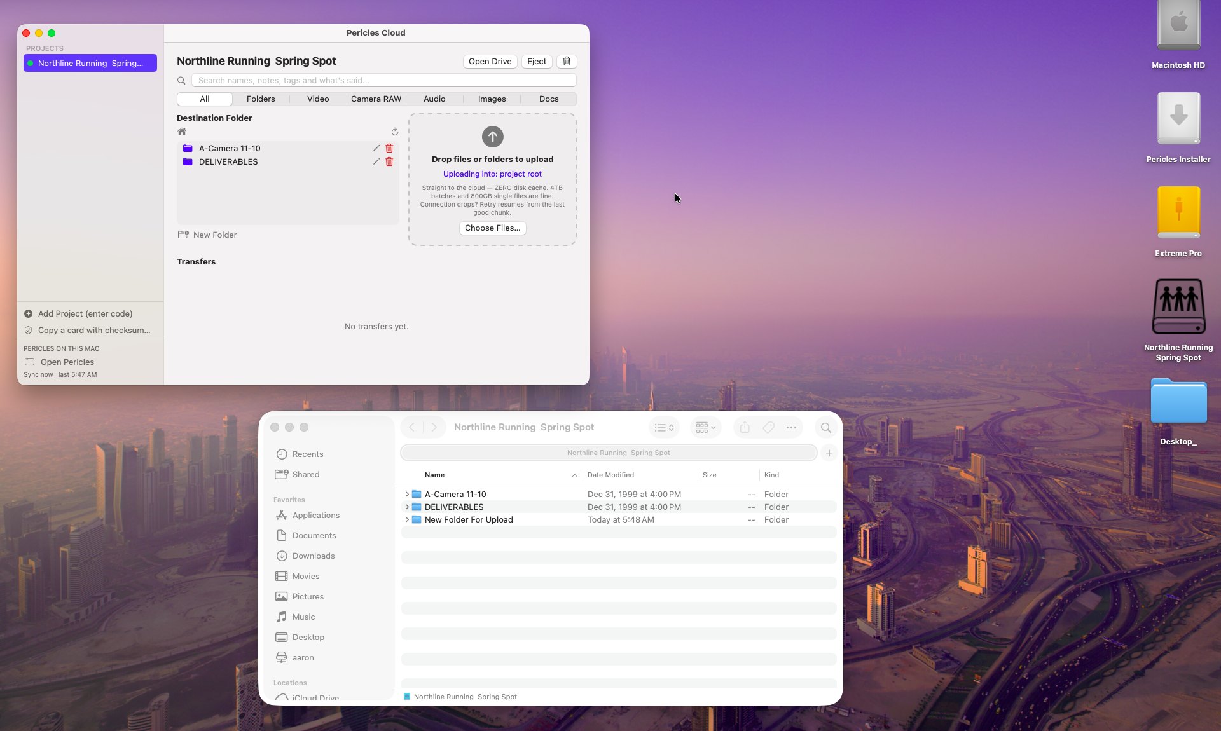Click the search magnifier in Pericles Cloud

(x=181, y=81)
